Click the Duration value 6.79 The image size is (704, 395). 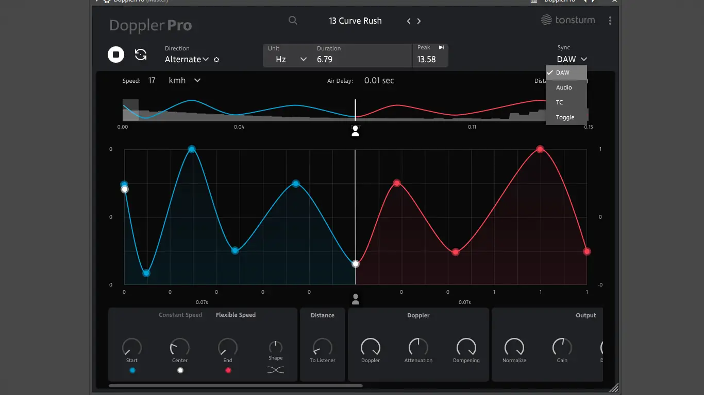point(325,59)
